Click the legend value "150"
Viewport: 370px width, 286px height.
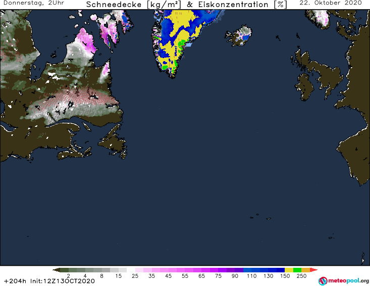pyautogui.click(x=285, y=276)
